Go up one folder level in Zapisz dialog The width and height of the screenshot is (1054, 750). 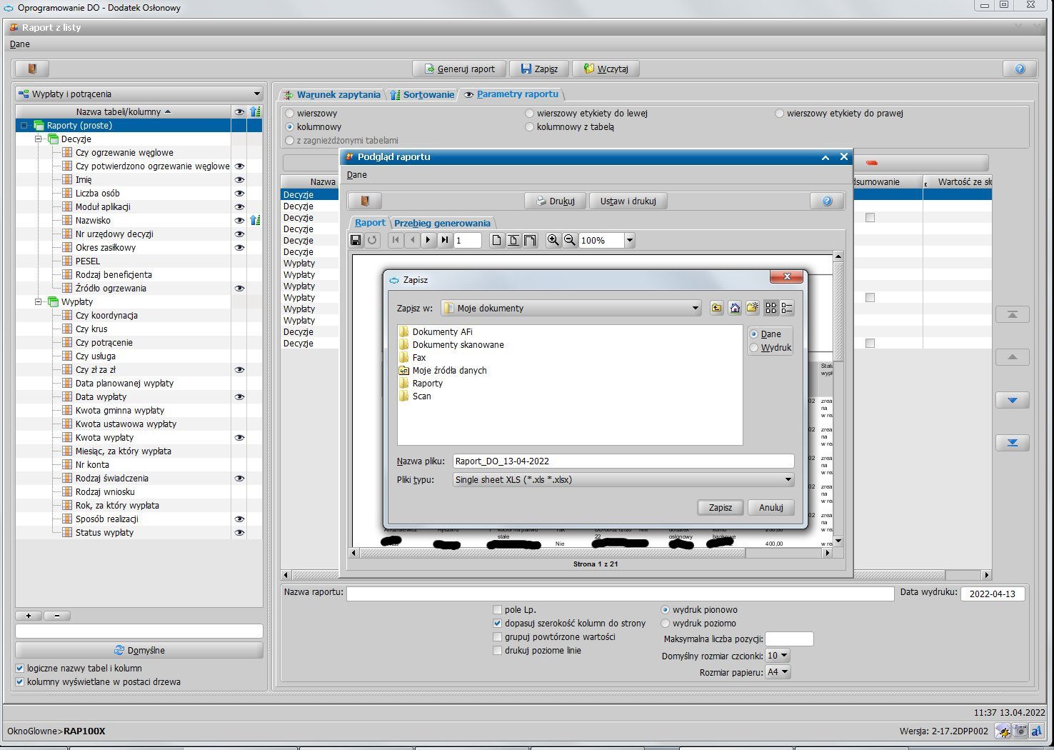[716, 308]
